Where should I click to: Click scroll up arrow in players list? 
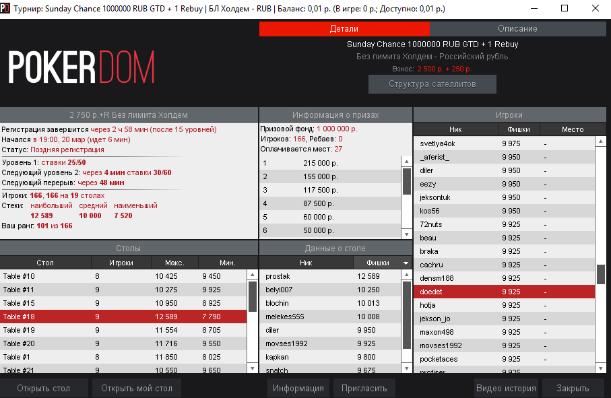(x=600, y=141)
